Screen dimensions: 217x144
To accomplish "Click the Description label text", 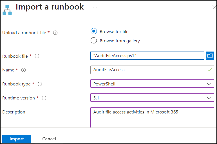I will coord(14,112).
